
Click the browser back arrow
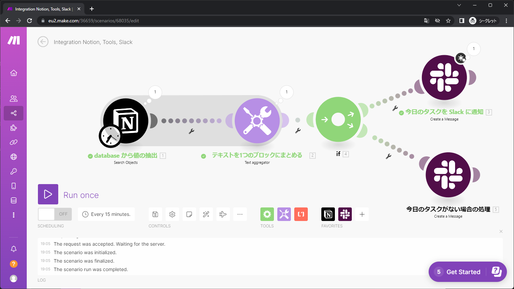pyautogui.click(x=8, y=21)
